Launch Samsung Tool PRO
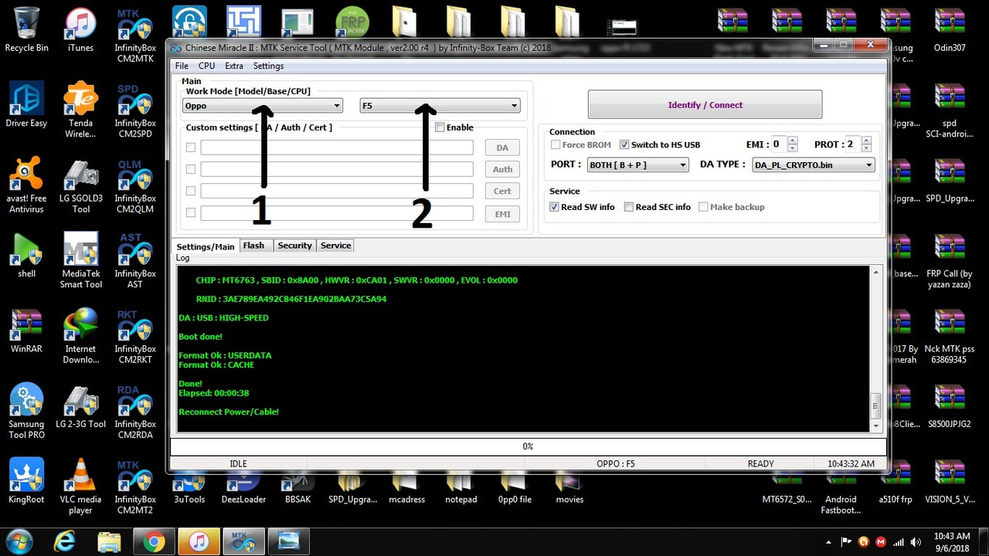Viewport: 989px width, 556px height. pyautogui.click(x=26, y=411)
